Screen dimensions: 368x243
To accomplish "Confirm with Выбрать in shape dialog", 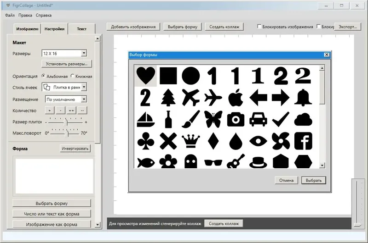I will [x=314, y=180].
